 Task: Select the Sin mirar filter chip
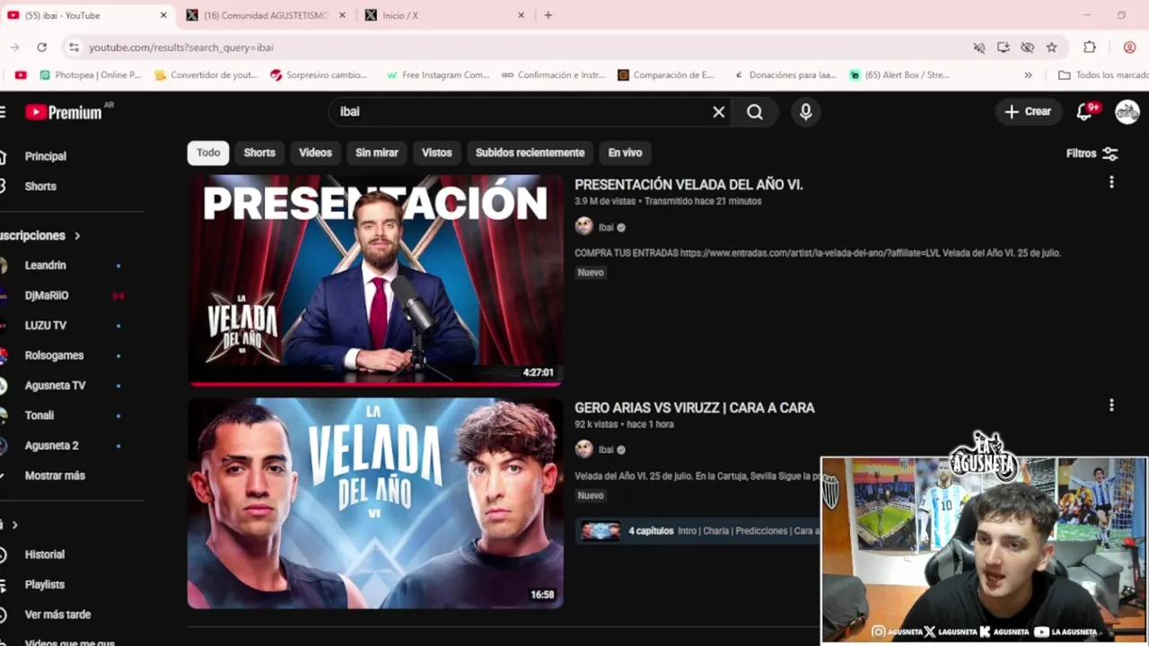377,153
